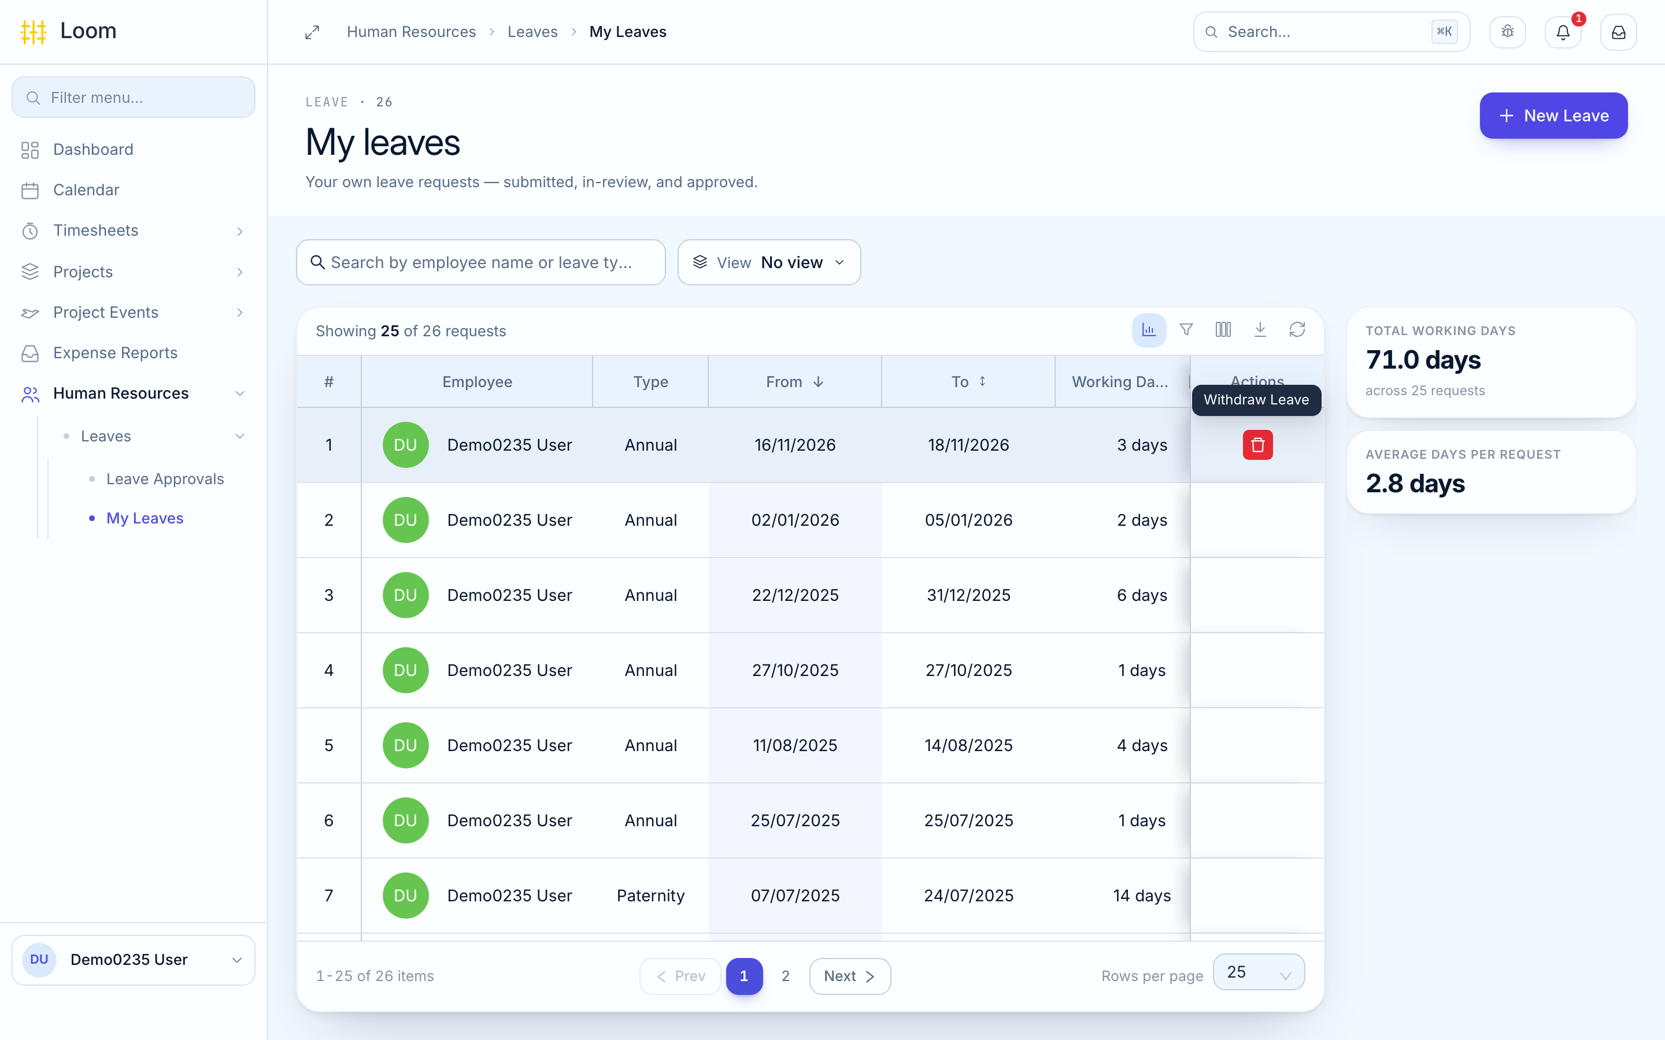Download the leave requests table
The width and height of the screenshot is (1665, 1040).
click(1260, 330)
